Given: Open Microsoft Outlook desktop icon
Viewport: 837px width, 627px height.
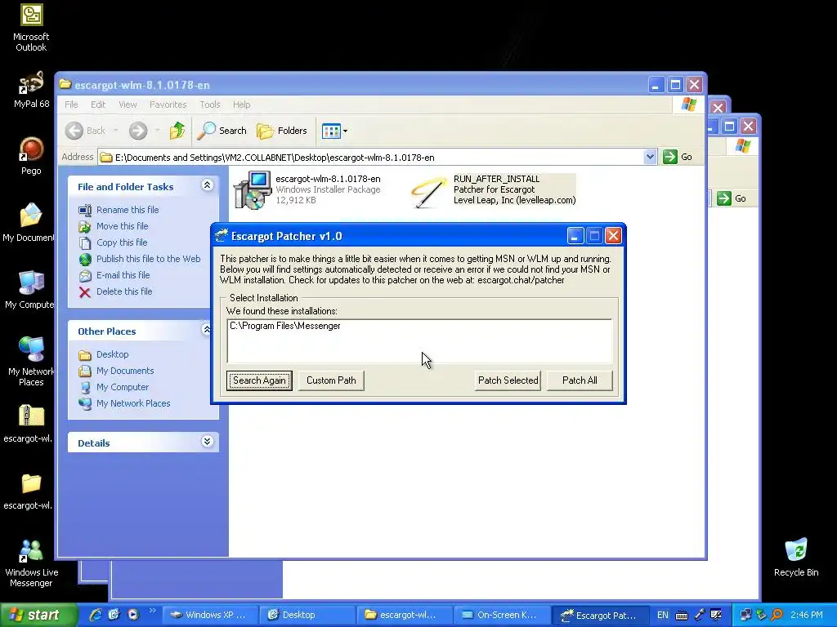Looking at the screenshot, I should [31, 28].
